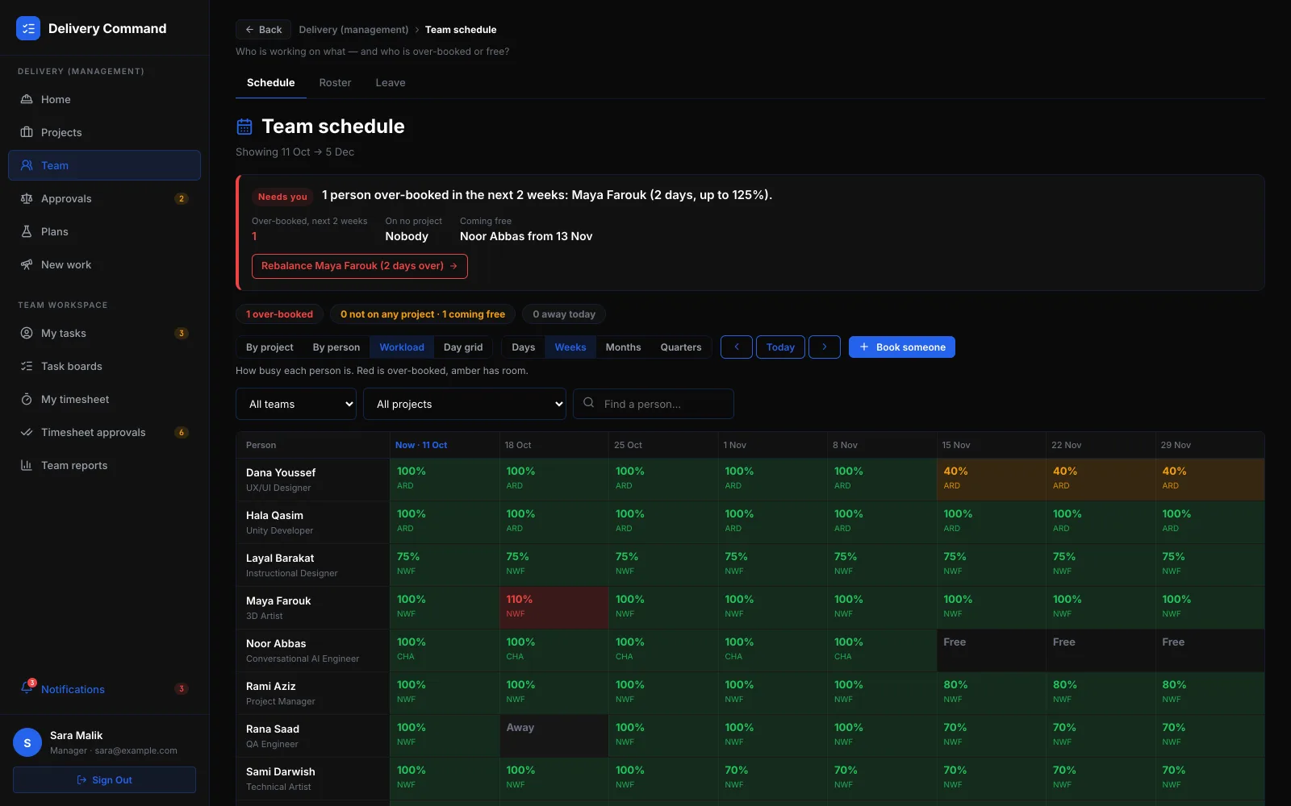Click the Book someone button
This screenshot has height=806, width=1291.
902,347
